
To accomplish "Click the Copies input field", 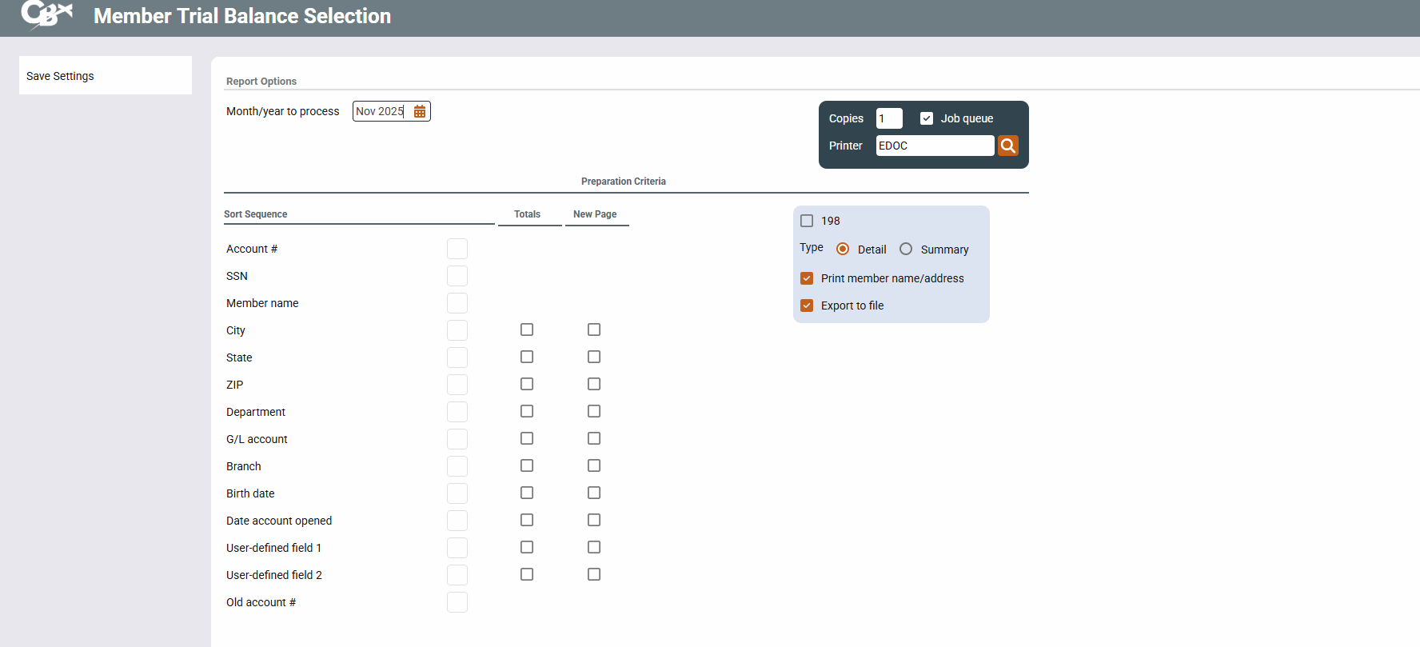I will (888, 118).
